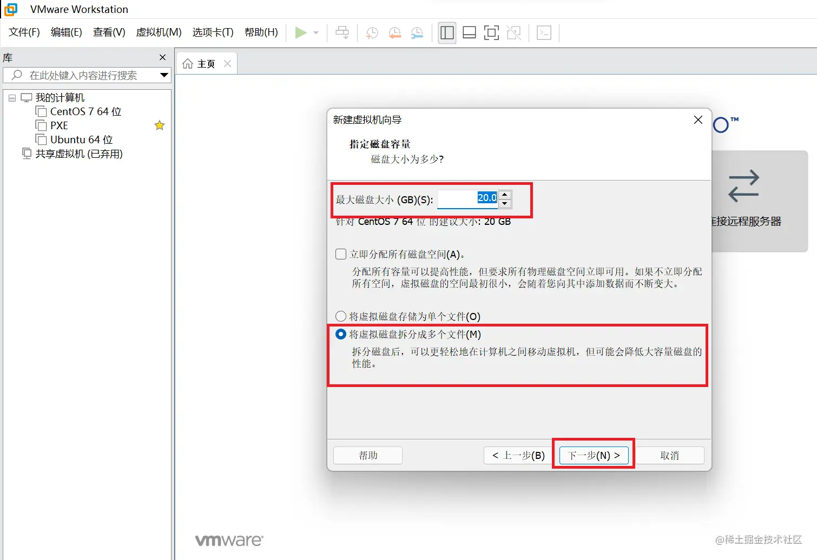The height and width of the screenshot is (560, 817).
Task: Click the 取消 button
Action: pyautogui.click(x=669, y=455)
